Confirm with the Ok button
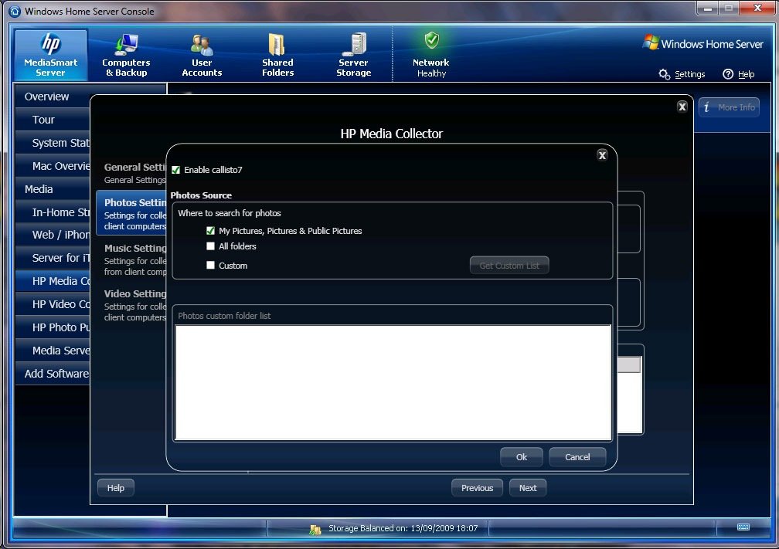779x549 pixels. coord(521,457)
